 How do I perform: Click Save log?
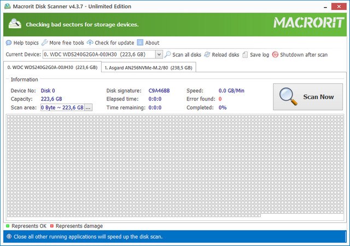[255, 55]
